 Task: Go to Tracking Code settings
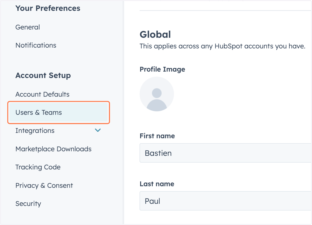point(38,167)
